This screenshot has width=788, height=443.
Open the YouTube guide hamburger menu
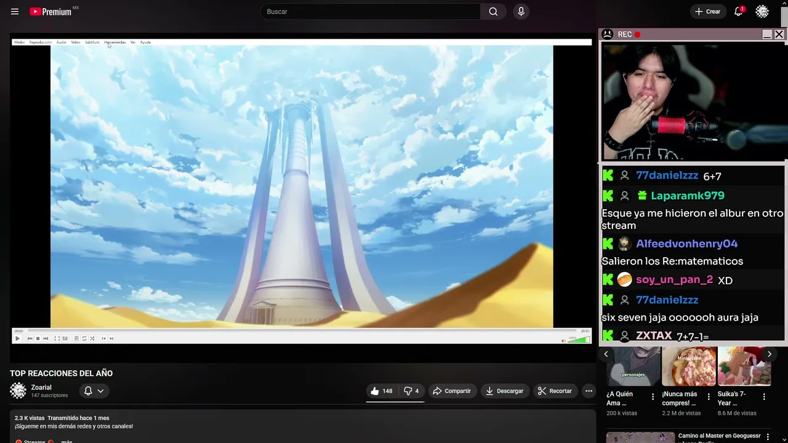15,12
